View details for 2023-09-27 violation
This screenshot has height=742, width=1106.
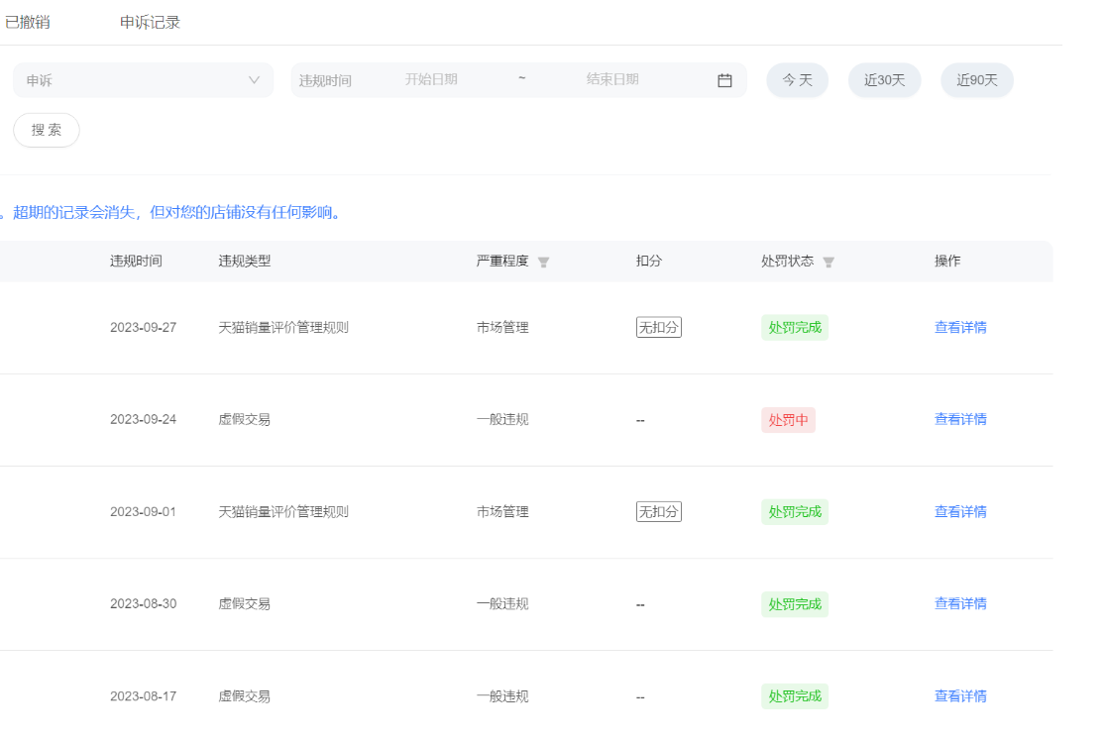pos(959,328)
